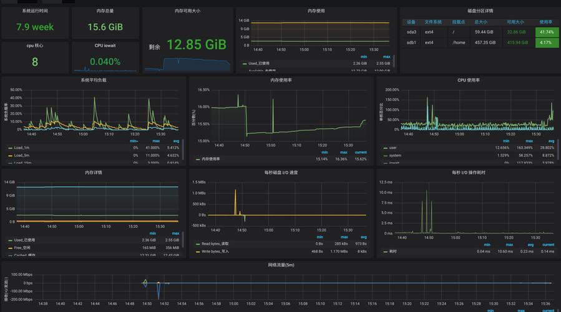Viewport: 561px width, 312px height.
Task: Open the cpu 核心 panel title menu
Action: (35, 46)
